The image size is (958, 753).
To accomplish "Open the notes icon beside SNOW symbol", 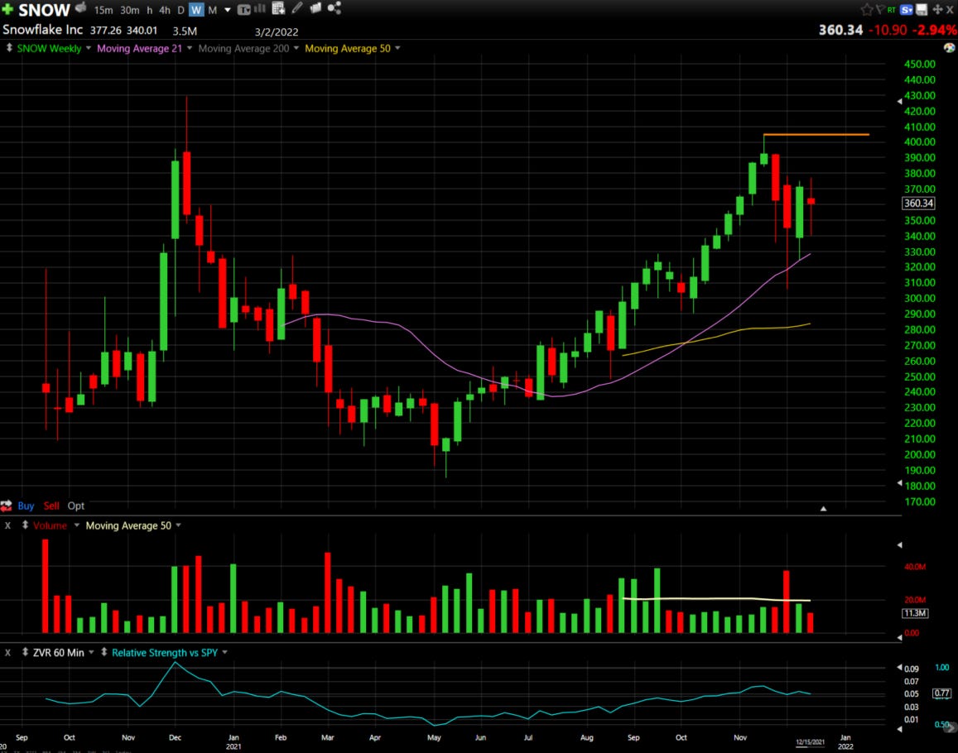I will pyautogui.click(x=80, y=8).
